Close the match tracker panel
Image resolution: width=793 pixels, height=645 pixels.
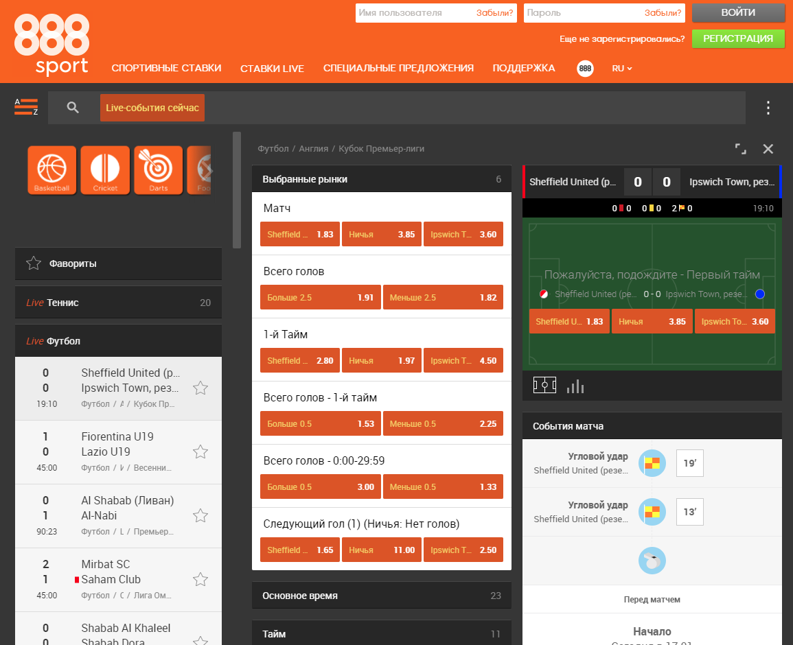(x=768, y=149)
